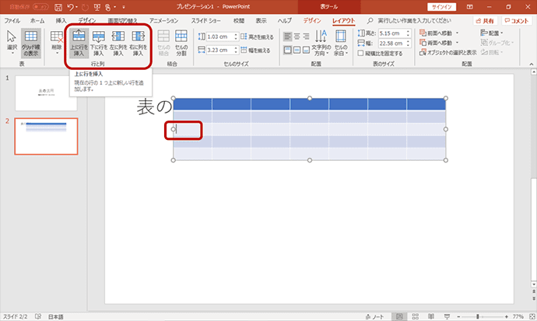Click 幅を揃える distribute columns
This screenshot has width=537, height=321.
pos(255,51)
